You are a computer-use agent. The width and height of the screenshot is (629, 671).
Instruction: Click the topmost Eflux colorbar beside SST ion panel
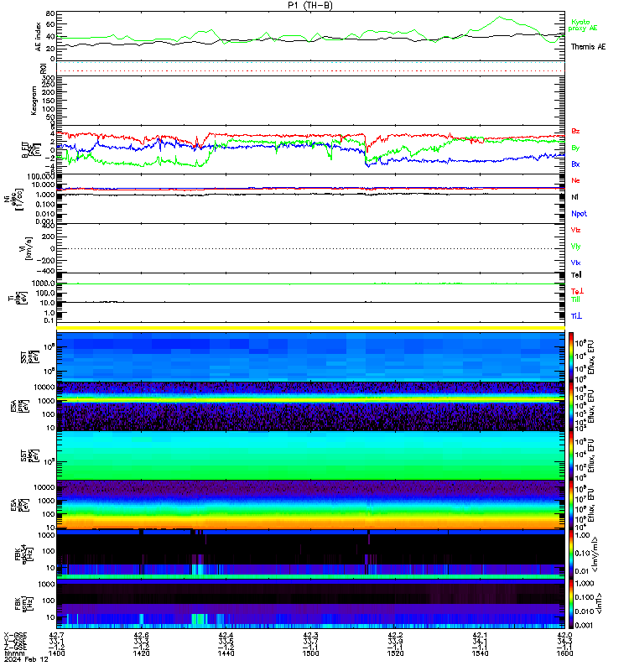click(x=571, y=356)
